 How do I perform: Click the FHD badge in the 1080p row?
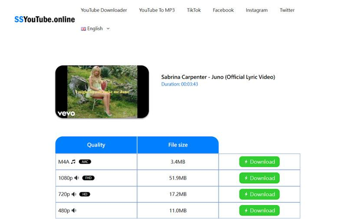[88, 178]
